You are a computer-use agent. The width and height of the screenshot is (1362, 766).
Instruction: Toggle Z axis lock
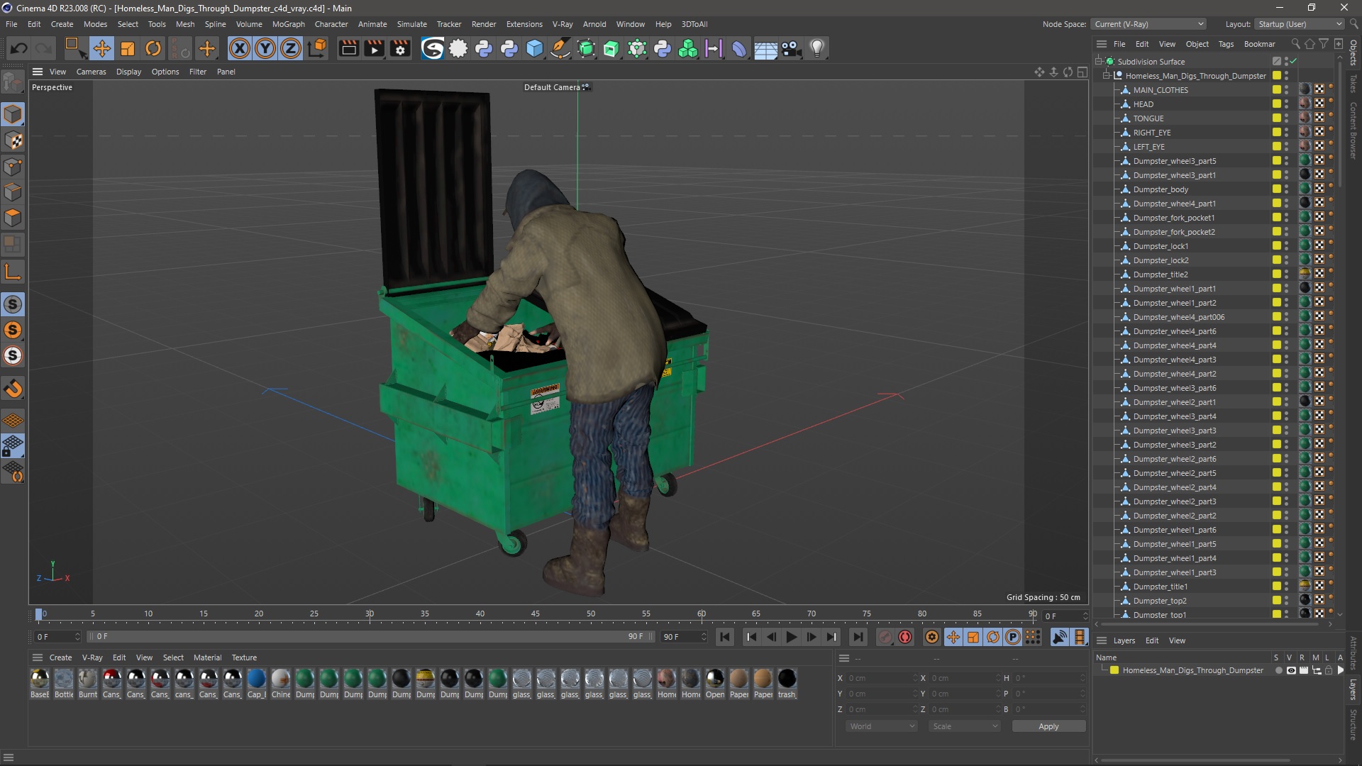pos(291,48)
